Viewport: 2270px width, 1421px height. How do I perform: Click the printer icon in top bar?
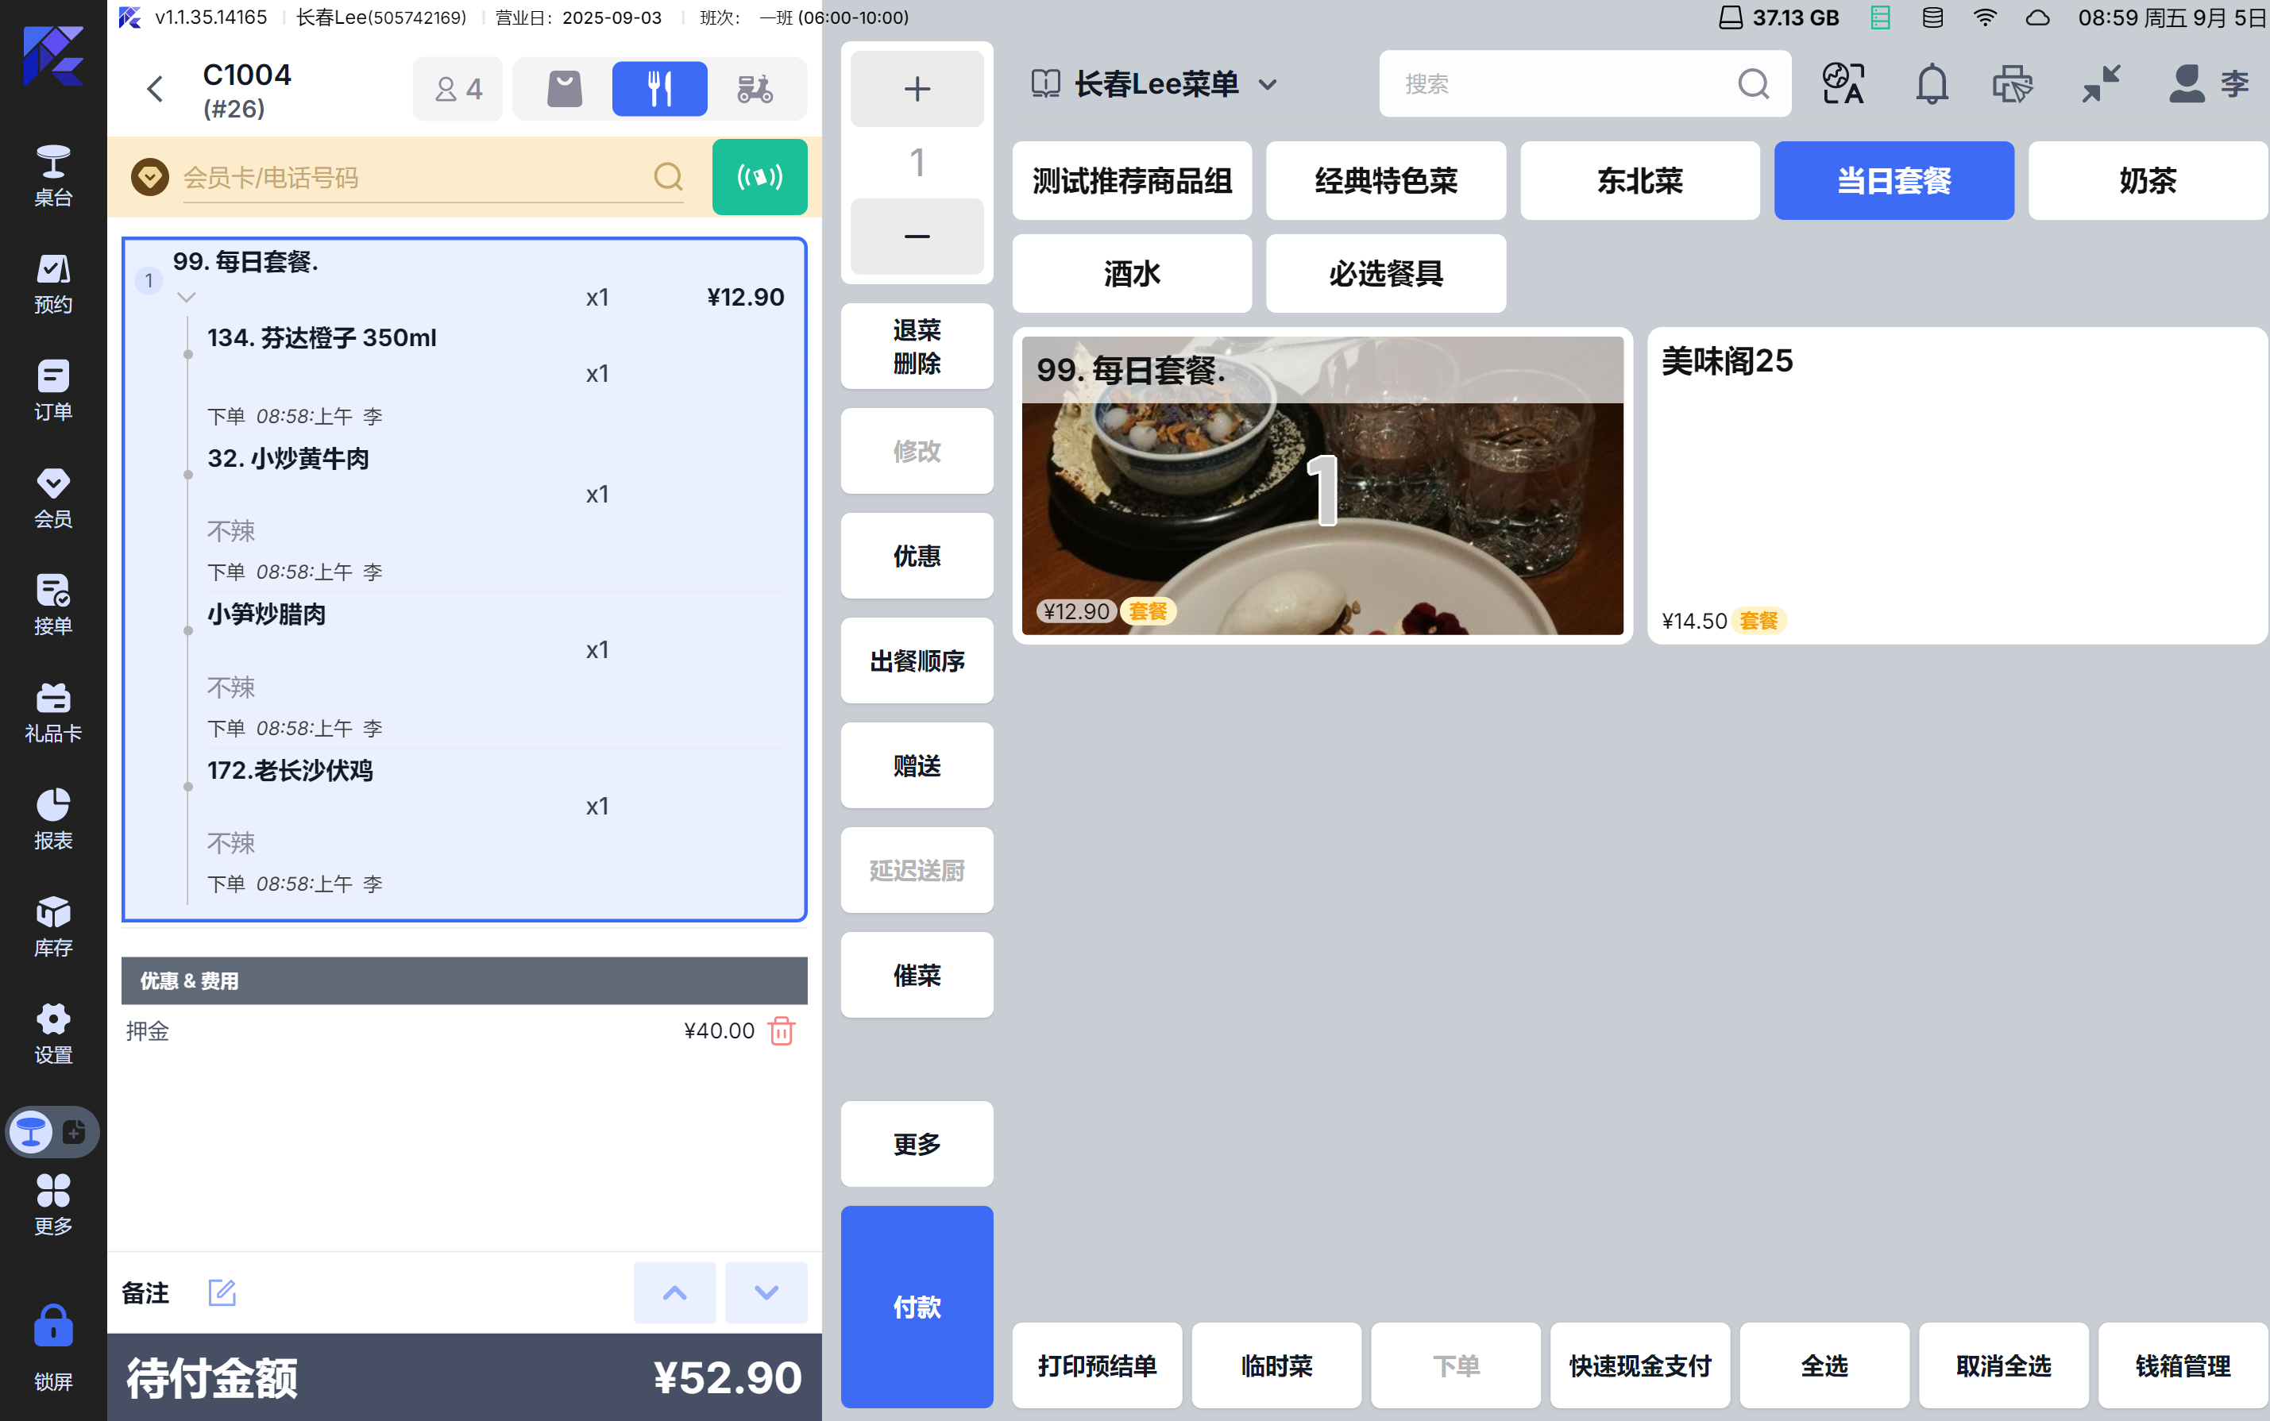(2013, 85)
